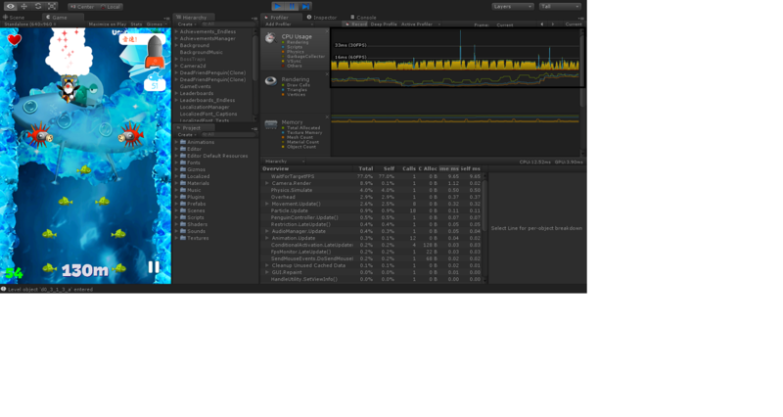The height and width of the screenshot is (417, 783).
Task: Open the Tall layout dropdown
Action: 560,7
